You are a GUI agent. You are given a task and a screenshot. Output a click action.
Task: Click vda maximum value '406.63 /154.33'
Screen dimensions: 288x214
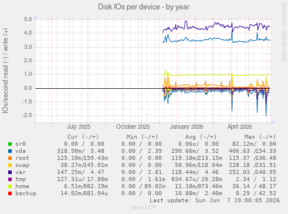click(x=252, y=151)
